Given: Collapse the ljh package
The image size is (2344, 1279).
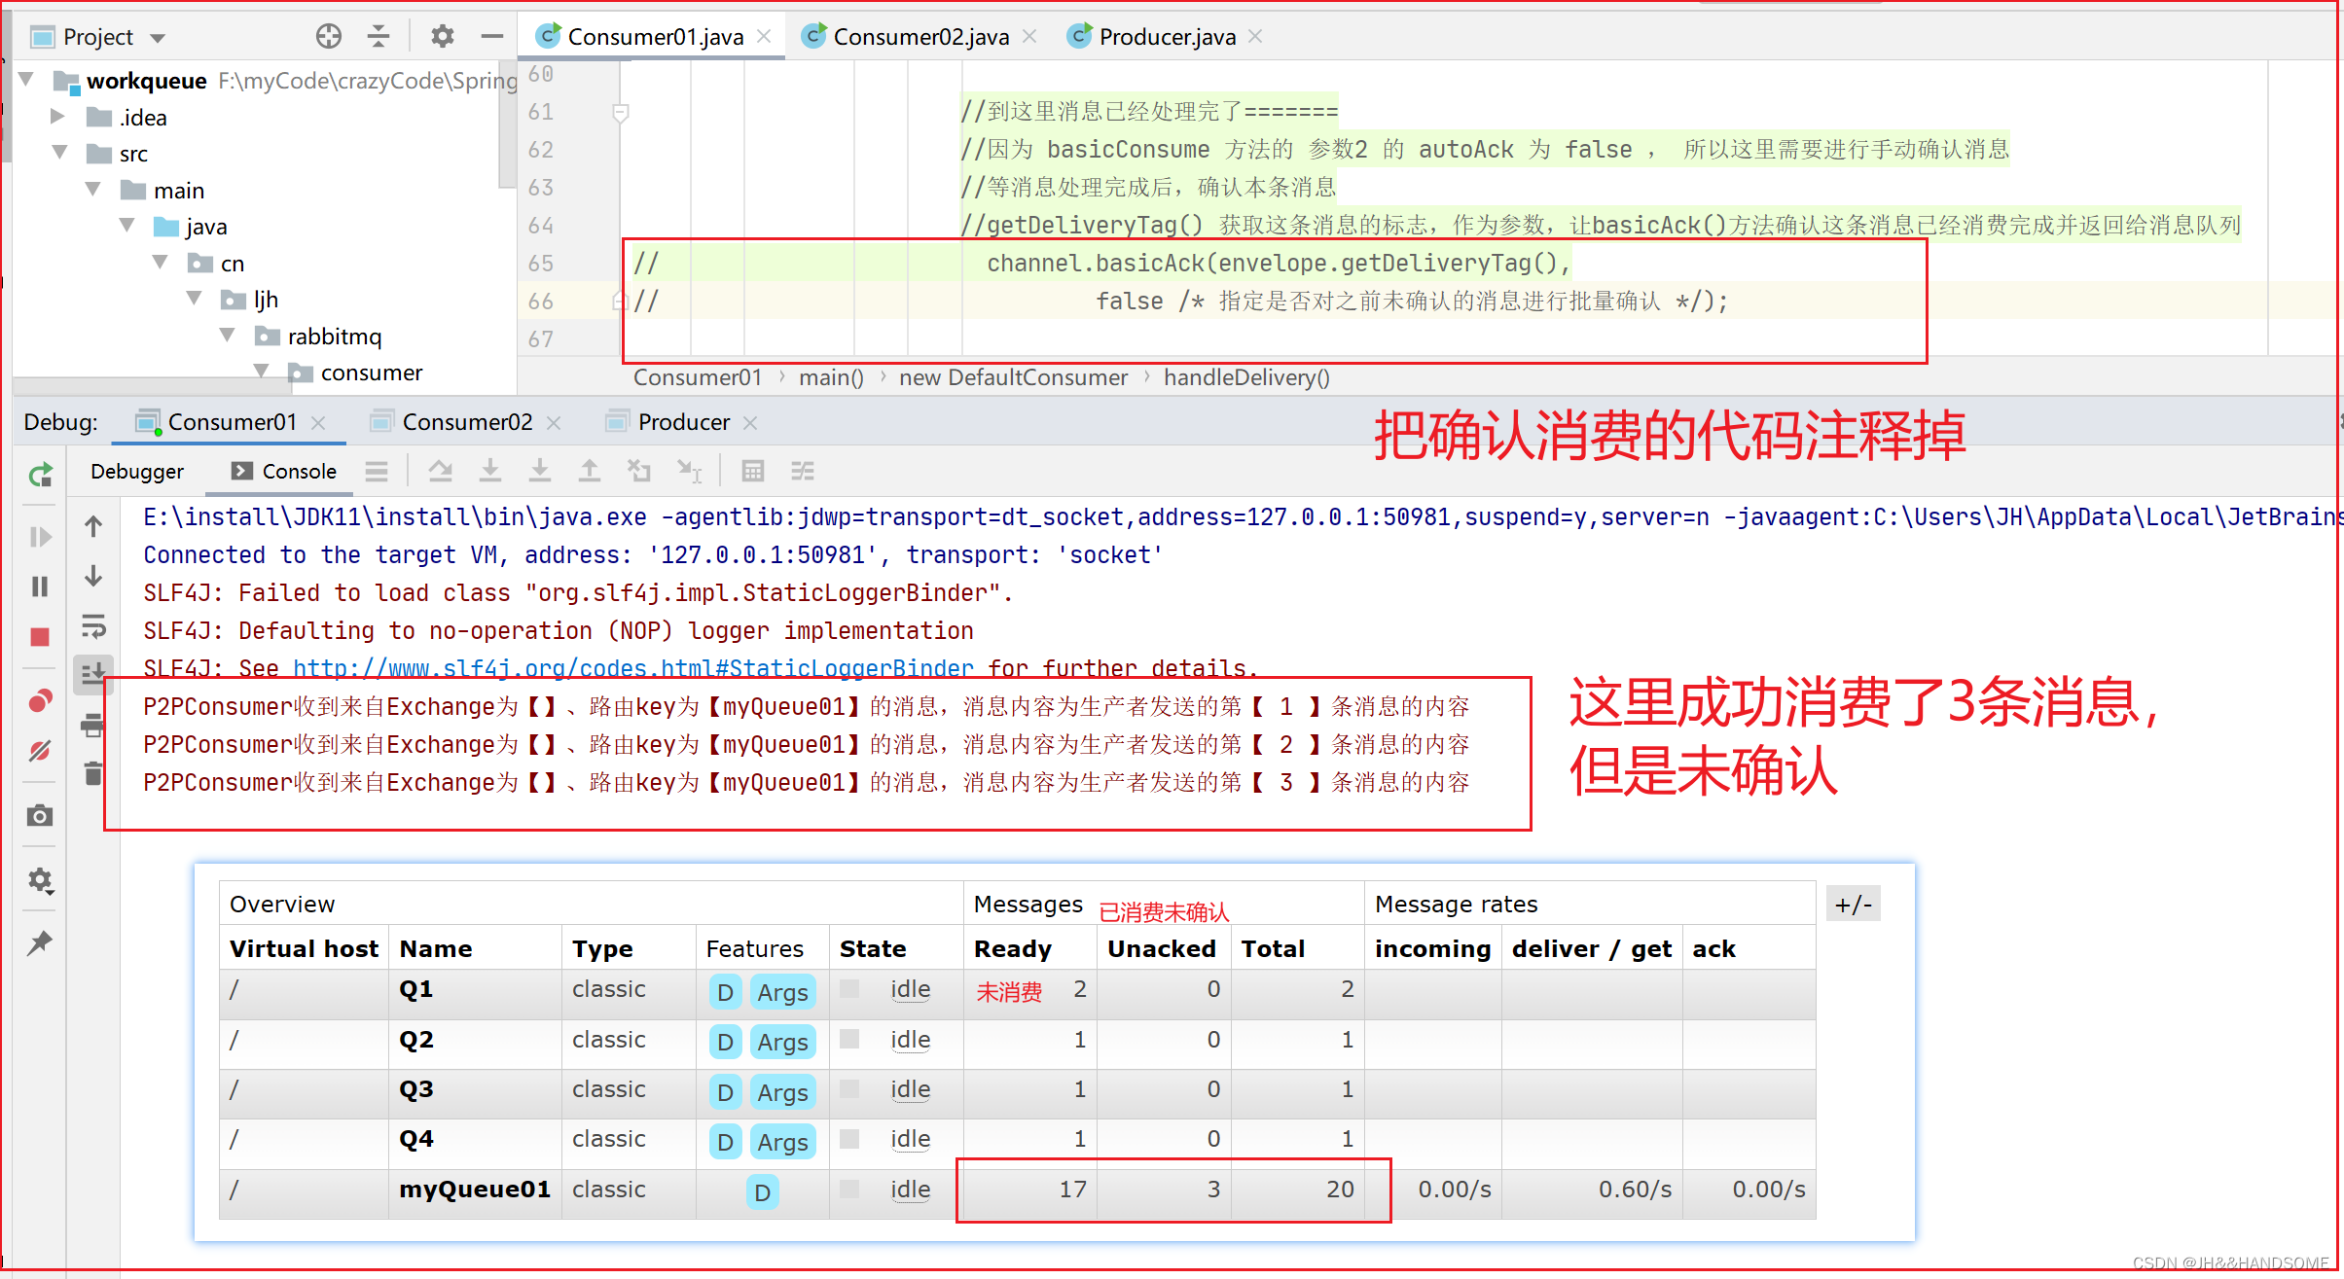Looking at the screenshot, I should point(195,299).
